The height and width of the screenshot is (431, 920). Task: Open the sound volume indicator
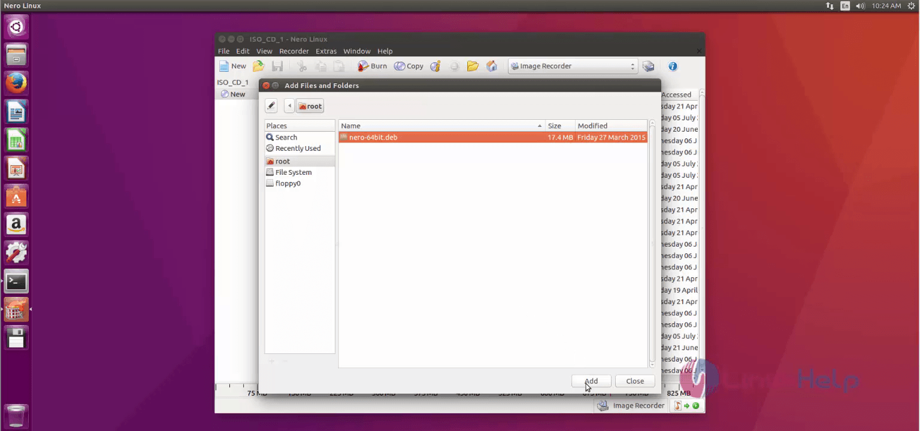click(861, 5)
